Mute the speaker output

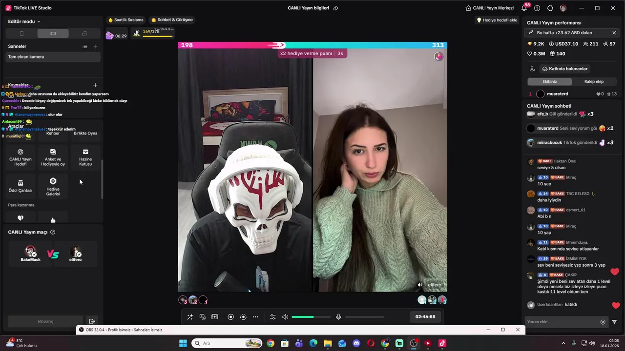click(x=285, y=317)
